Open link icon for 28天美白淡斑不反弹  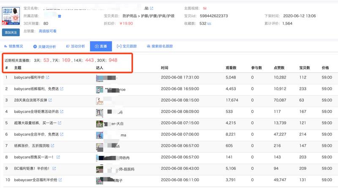[x=50, y=100]
